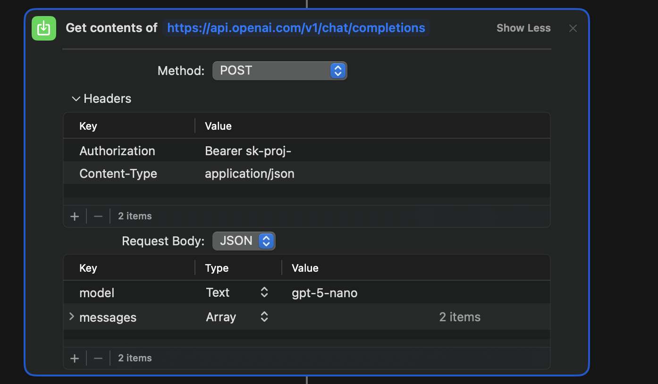Open the Method POST dropdown
This screenshot has height=384, width=658.
coord(279,71)
